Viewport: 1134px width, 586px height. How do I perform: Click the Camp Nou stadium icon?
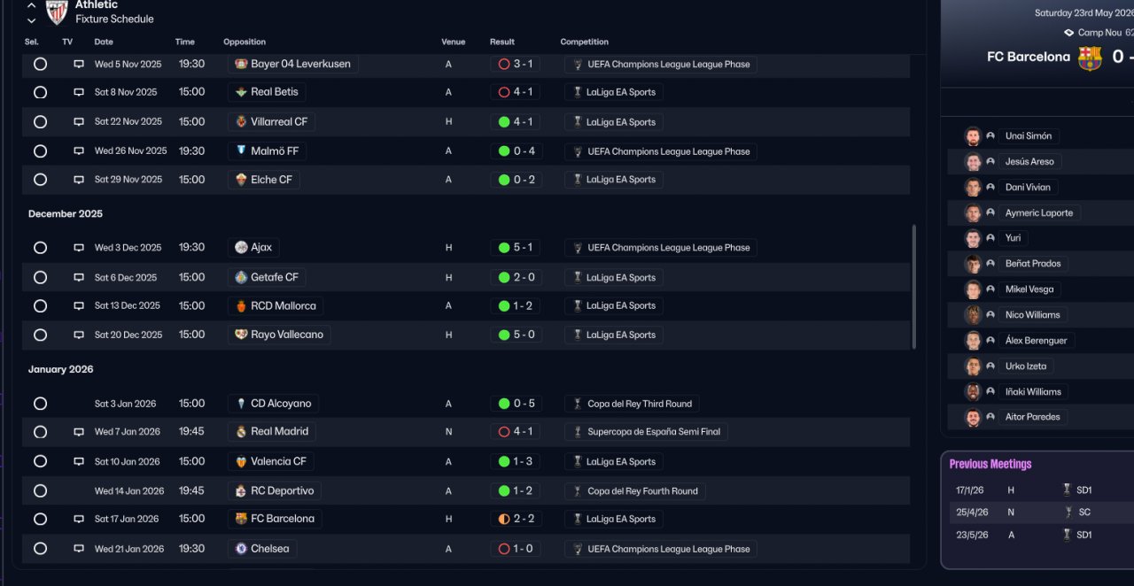[1068, 33]
